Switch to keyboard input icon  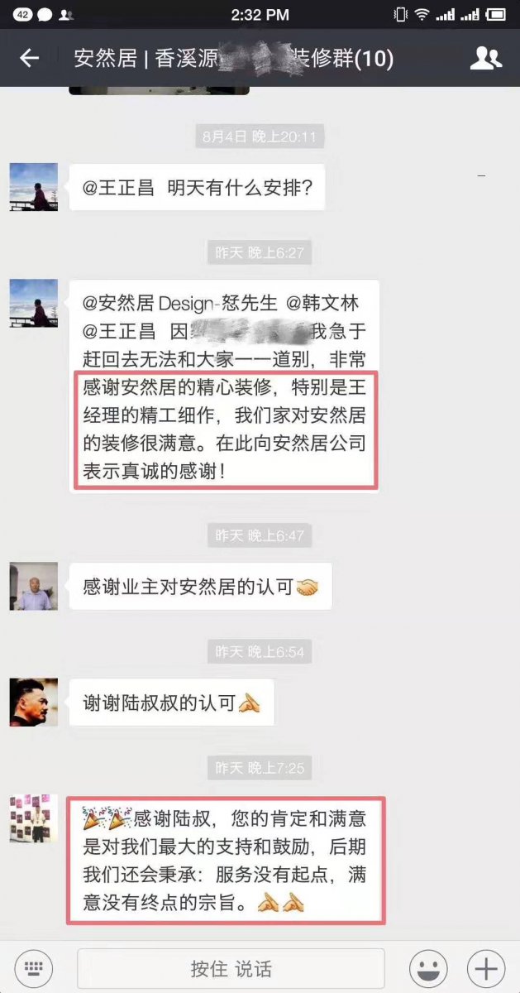tap(33, 968)
